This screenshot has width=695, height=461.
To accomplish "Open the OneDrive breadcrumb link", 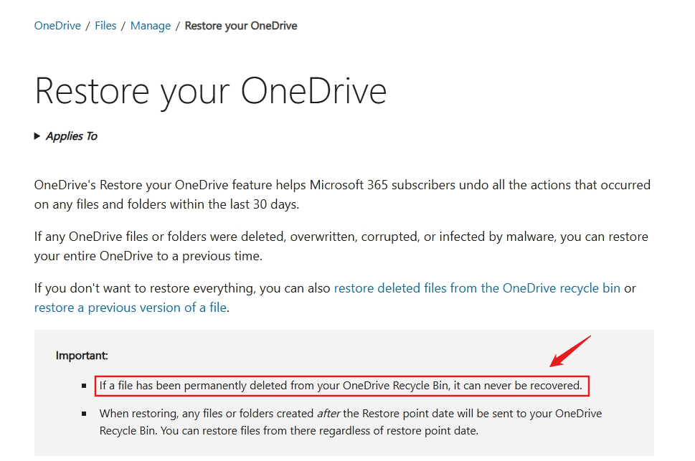I will (x=57, y=26).
